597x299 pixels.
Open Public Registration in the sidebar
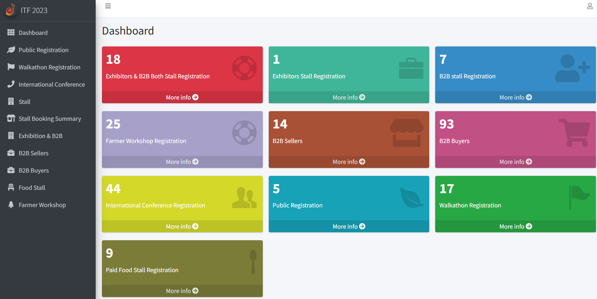[x=48, y=50]
